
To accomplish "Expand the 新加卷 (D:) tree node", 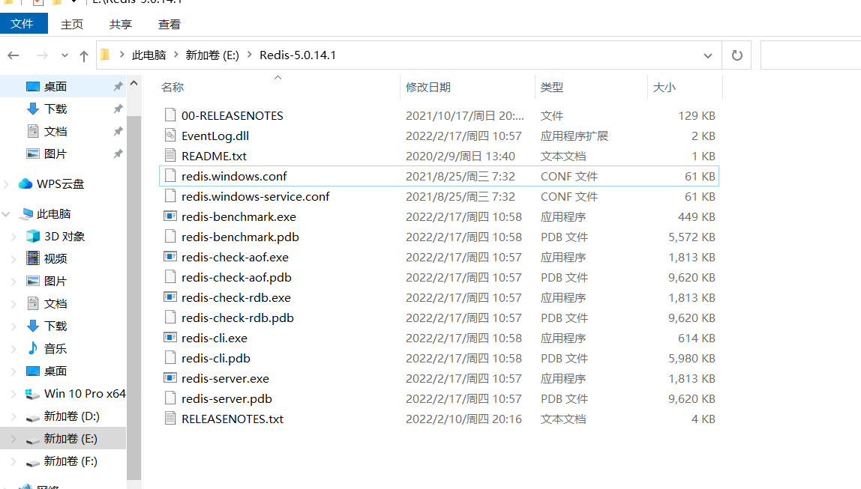I will (x=14, y=416).
